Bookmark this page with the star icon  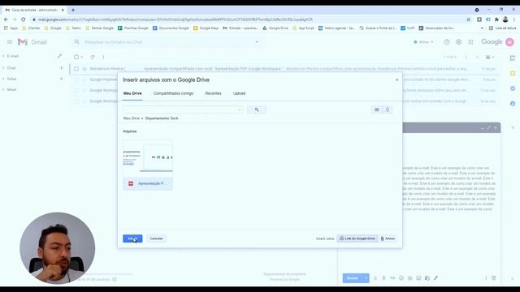468,19
